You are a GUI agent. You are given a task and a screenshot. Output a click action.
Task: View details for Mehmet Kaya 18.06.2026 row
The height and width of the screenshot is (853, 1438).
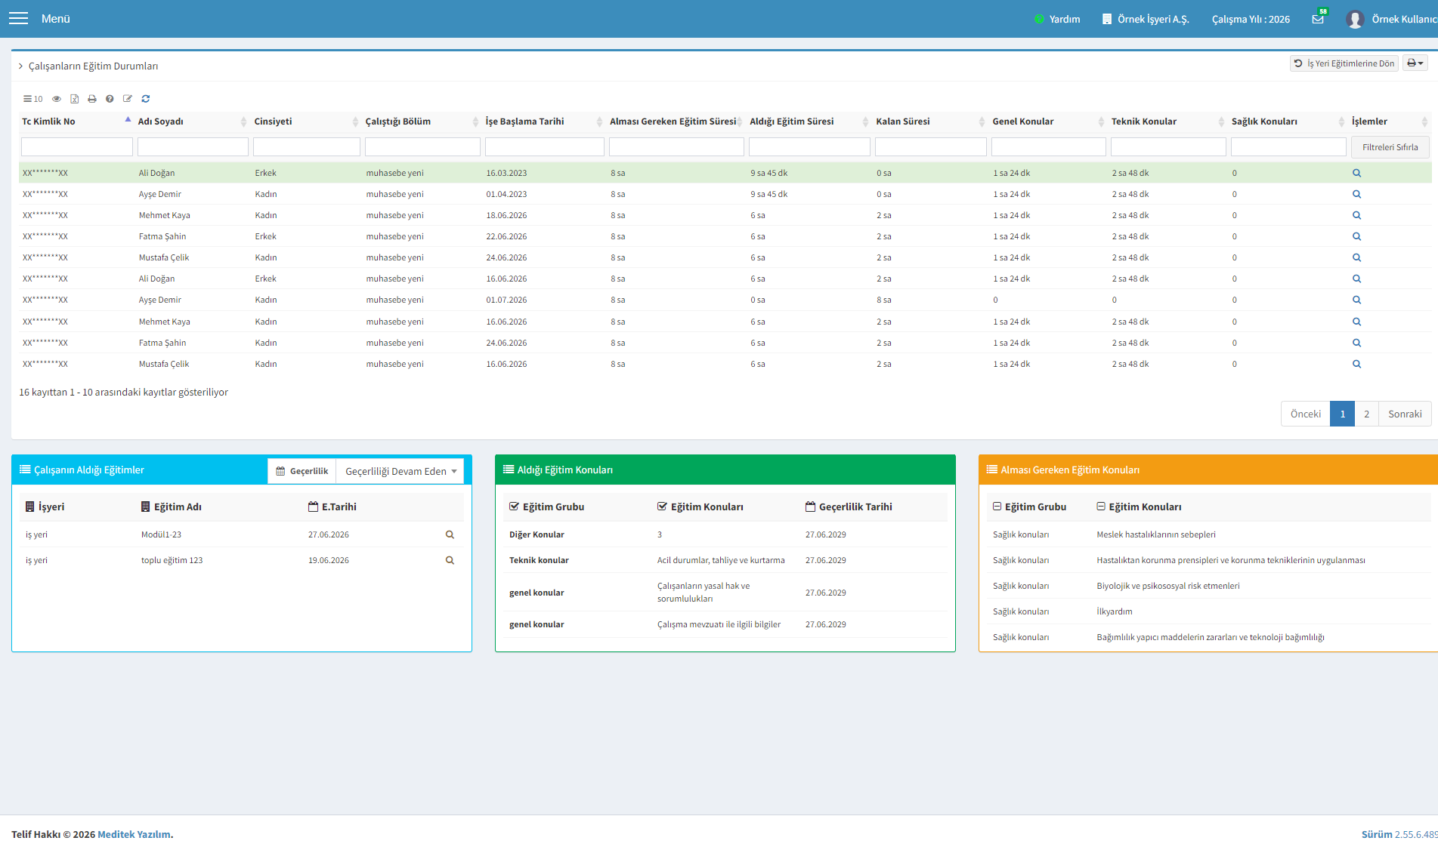(x=1356, y=215)
